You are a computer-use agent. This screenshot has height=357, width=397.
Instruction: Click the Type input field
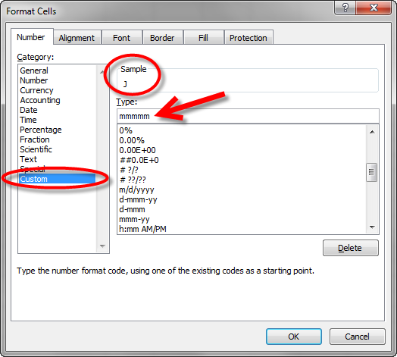248,116
